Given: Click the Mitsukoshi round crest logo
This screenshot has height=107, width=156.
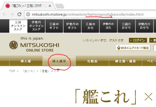Looking at the screenshot, I should (14, 45).
